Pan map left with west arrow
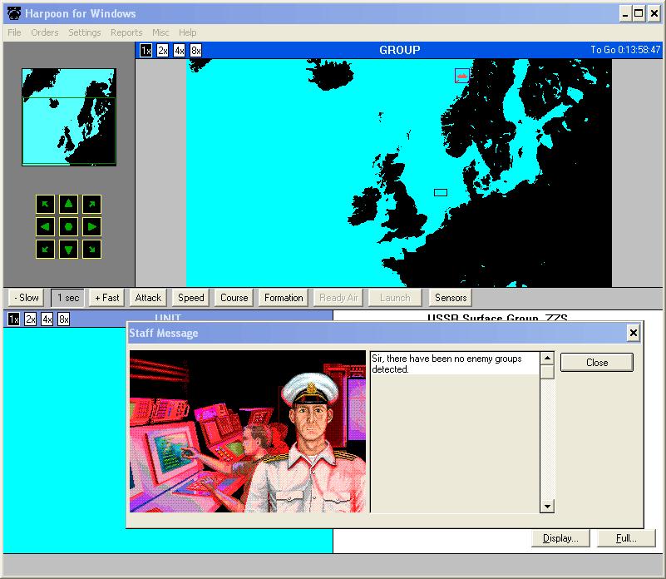This screenshot has height=579, width=666. (x=46, y=226)
